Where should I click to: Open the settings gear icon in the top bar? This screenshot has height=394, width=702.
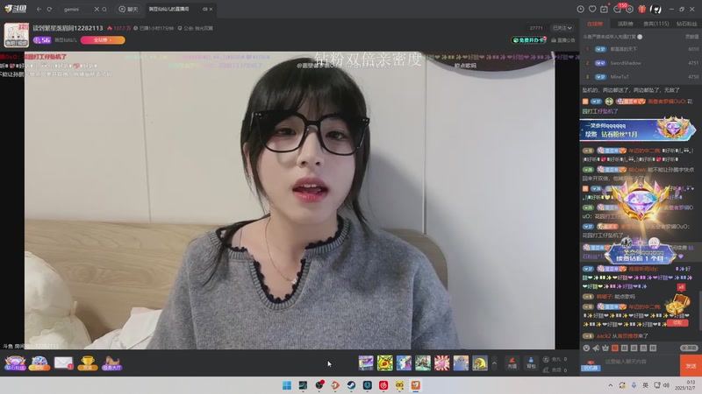(629, 10)
